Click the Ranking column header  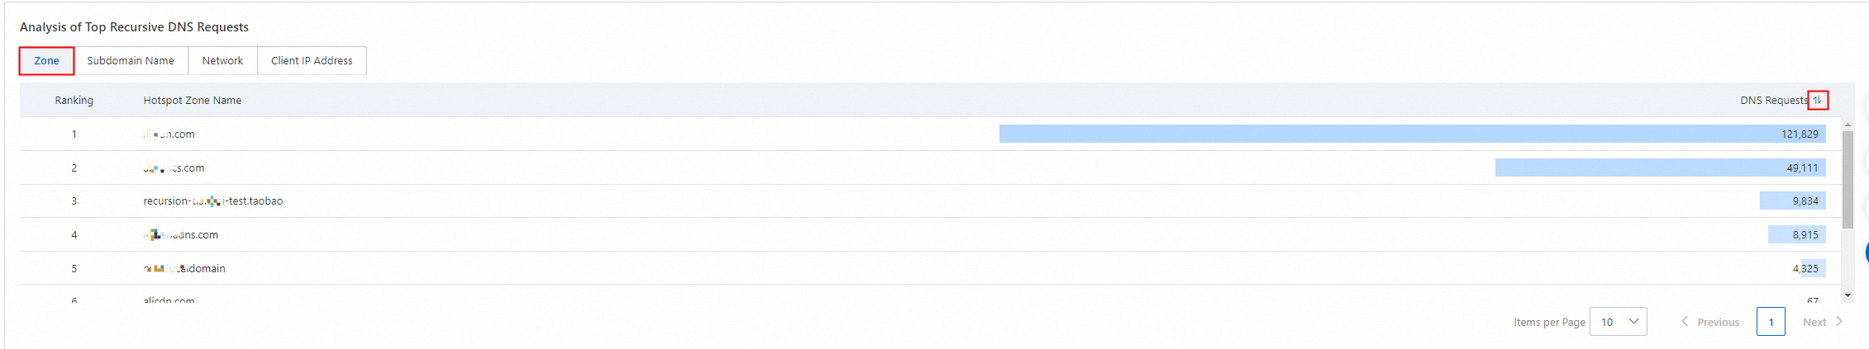74,101
